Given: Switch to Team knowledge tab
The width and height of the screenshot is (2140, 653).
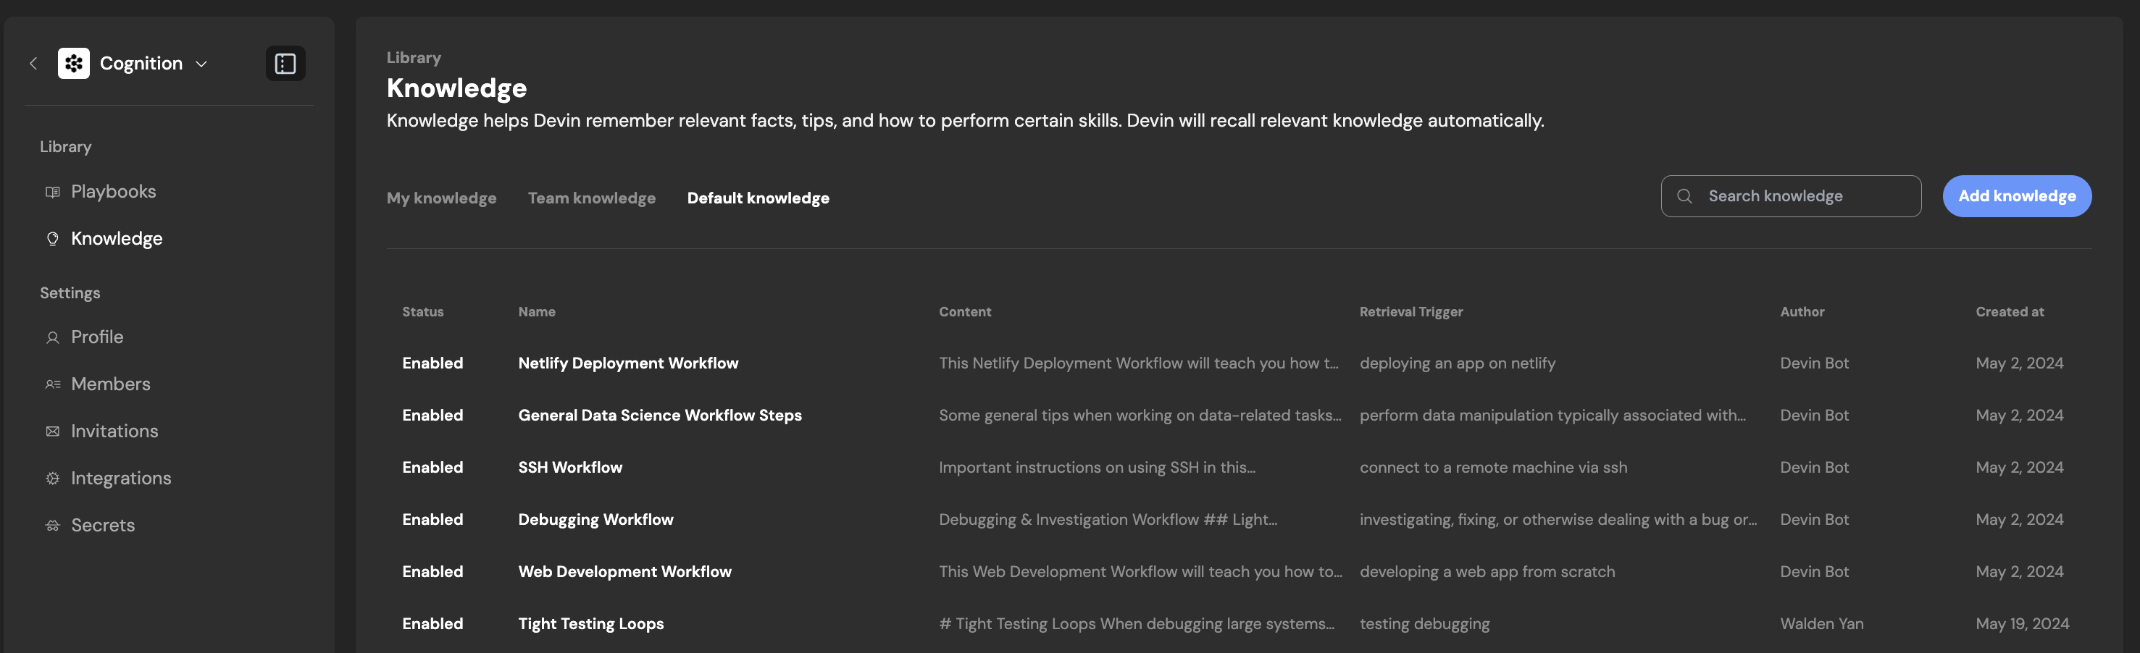Looking at the screenshot, I should [591, 198].
